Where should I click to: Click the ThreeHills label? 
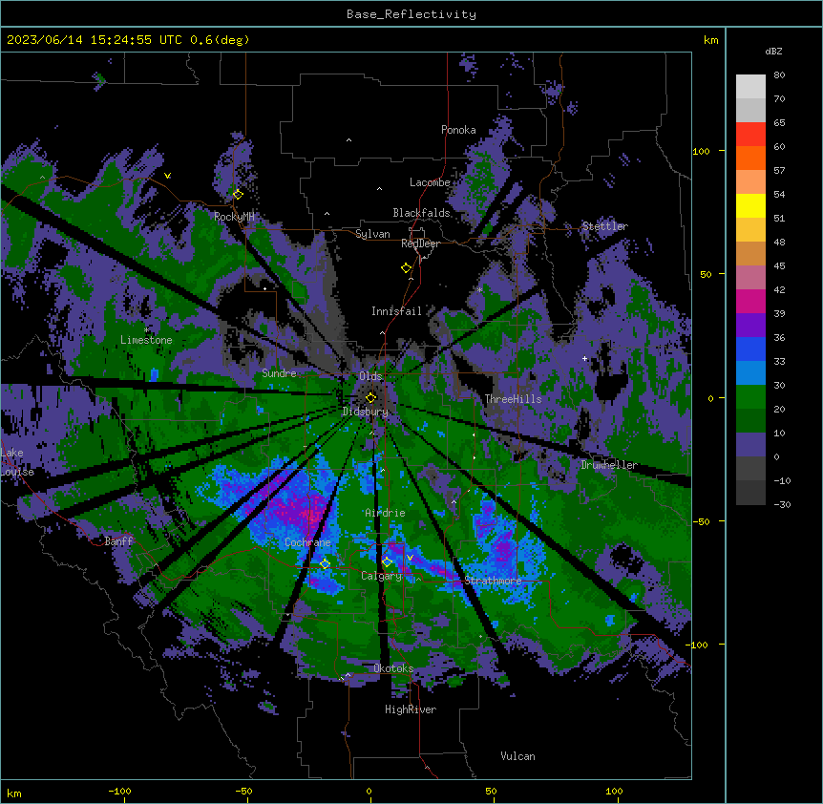[514, 399]
